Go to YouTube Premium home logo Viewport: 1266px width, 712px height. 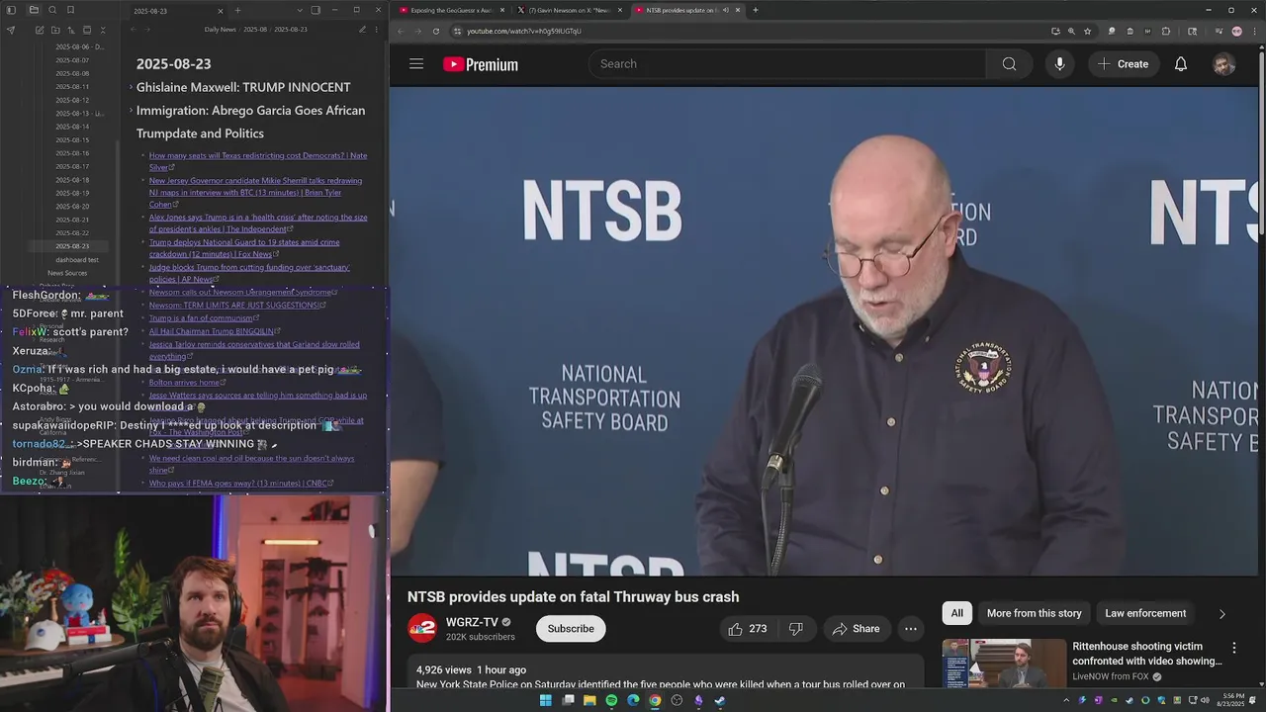[481, 64]
